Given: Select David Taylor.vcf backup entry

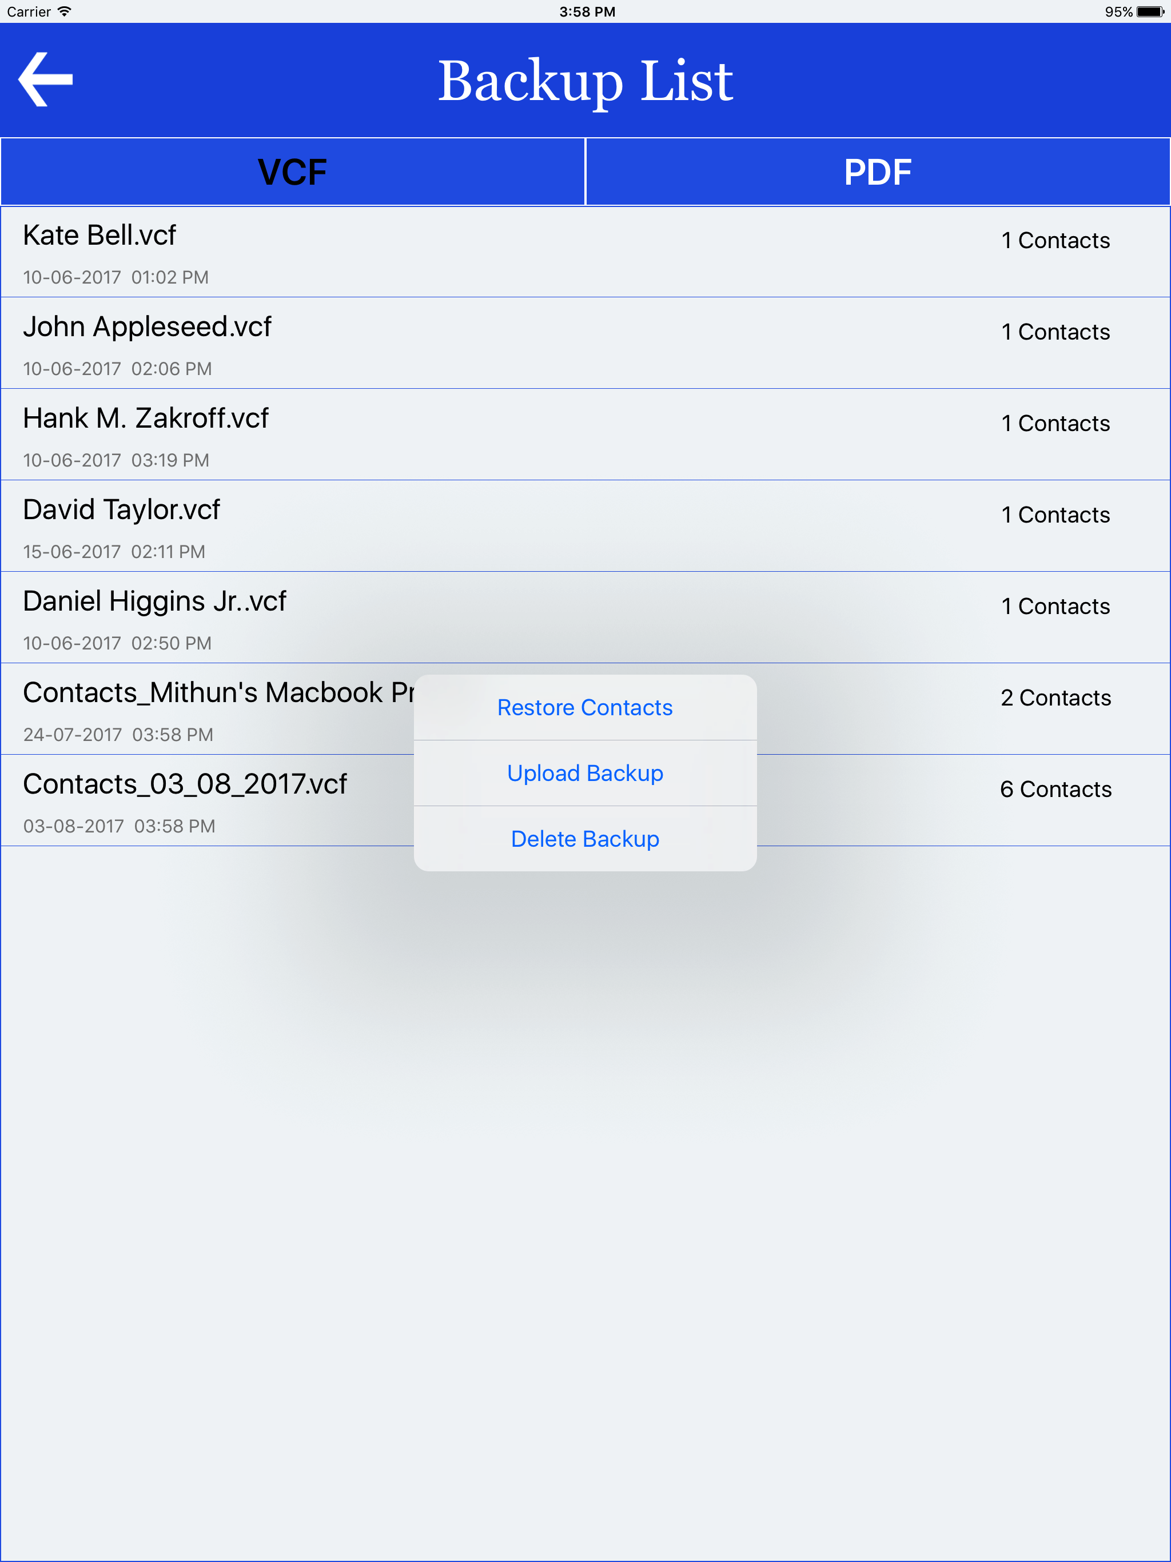Looking at the screenshot, I should pos(585,526).
